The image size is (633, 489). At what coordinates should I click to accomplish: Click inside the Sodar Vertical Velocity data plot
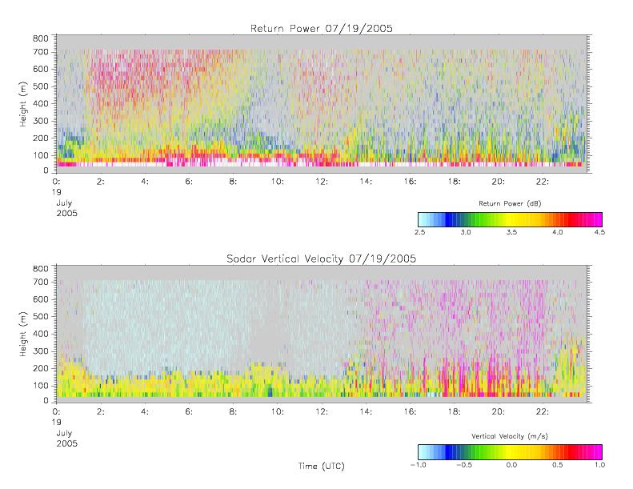[322, 334]
